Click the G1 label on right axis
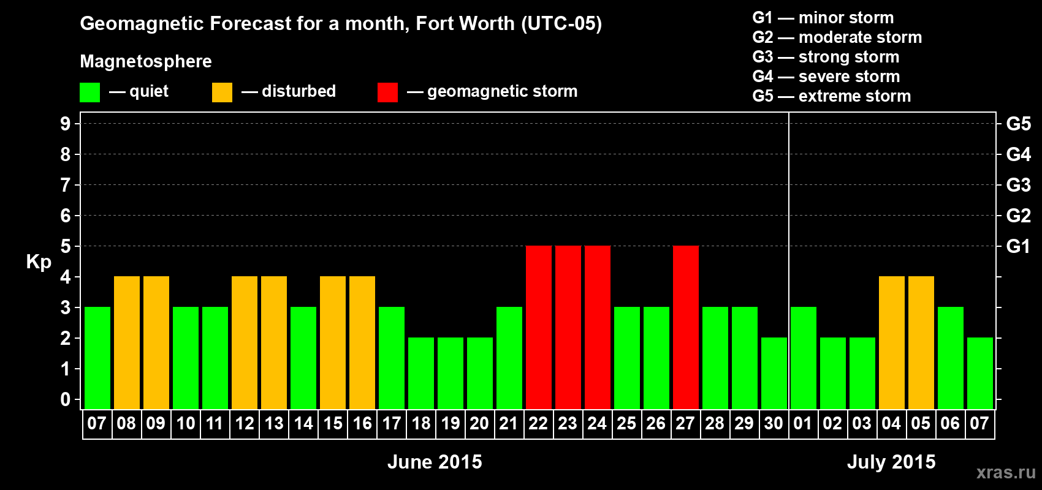This screenshot has width=1042, height=490. [x=1019, y=247]
